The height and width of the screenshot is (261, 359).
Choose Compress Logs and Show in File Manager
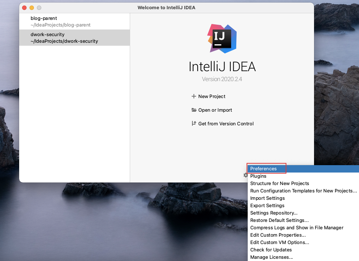click(x=303, y=227)
